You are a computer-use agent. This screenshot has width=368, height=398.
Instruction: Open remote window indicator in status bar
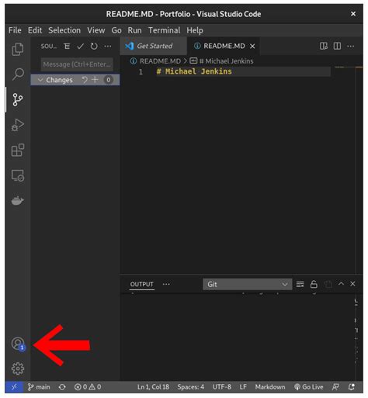[x=14, y=387]
